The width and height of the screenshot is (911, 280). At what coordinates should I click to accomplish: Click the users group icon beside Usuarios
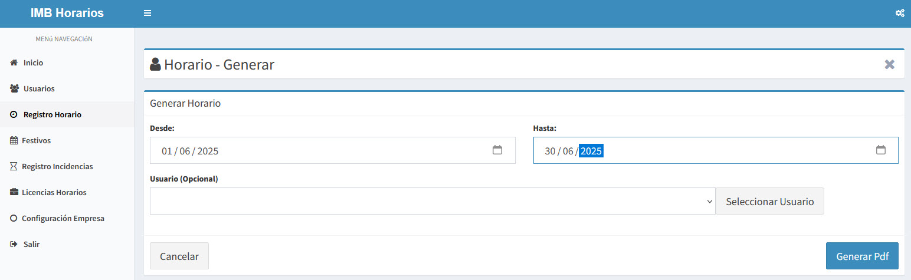[x=15, y=88]
